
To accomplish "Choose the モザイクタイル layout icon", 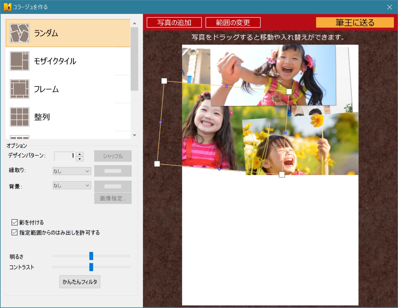I will [x=20, y=61].
